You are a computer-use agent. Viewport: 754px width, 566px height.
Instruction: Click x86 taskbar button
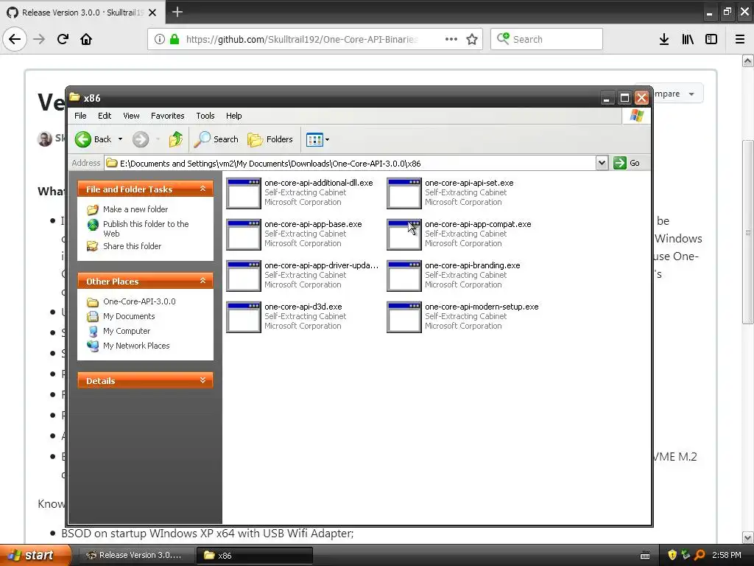click(x=254, y=555)
